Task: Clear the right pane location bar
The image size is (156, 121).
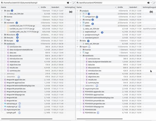Action: click(148, 3)
